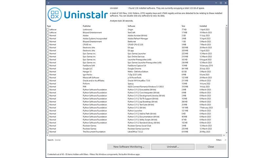Check the CPUID CPU-Z 2.05 checkbox

click(48, 44)
